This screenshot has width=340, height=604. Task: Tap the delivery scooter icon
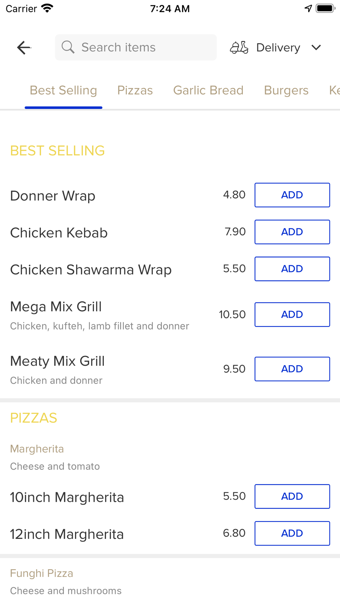(x=239, y=48)
